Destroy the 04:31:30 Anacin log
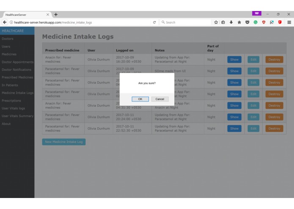The height and width of the screenshot is (209, 294). [274, 105]
